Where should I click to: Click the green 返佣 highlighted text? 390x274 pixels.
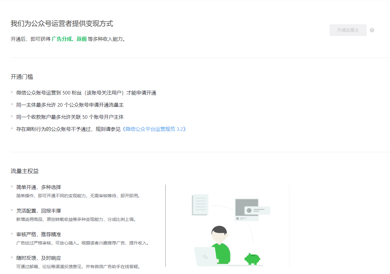(x=82, y=39)
